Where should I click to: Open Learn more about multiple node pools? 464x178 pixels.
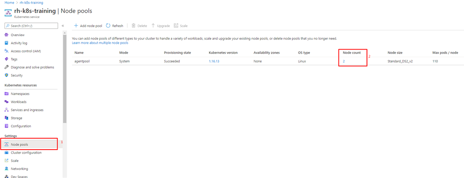[100, 43]
